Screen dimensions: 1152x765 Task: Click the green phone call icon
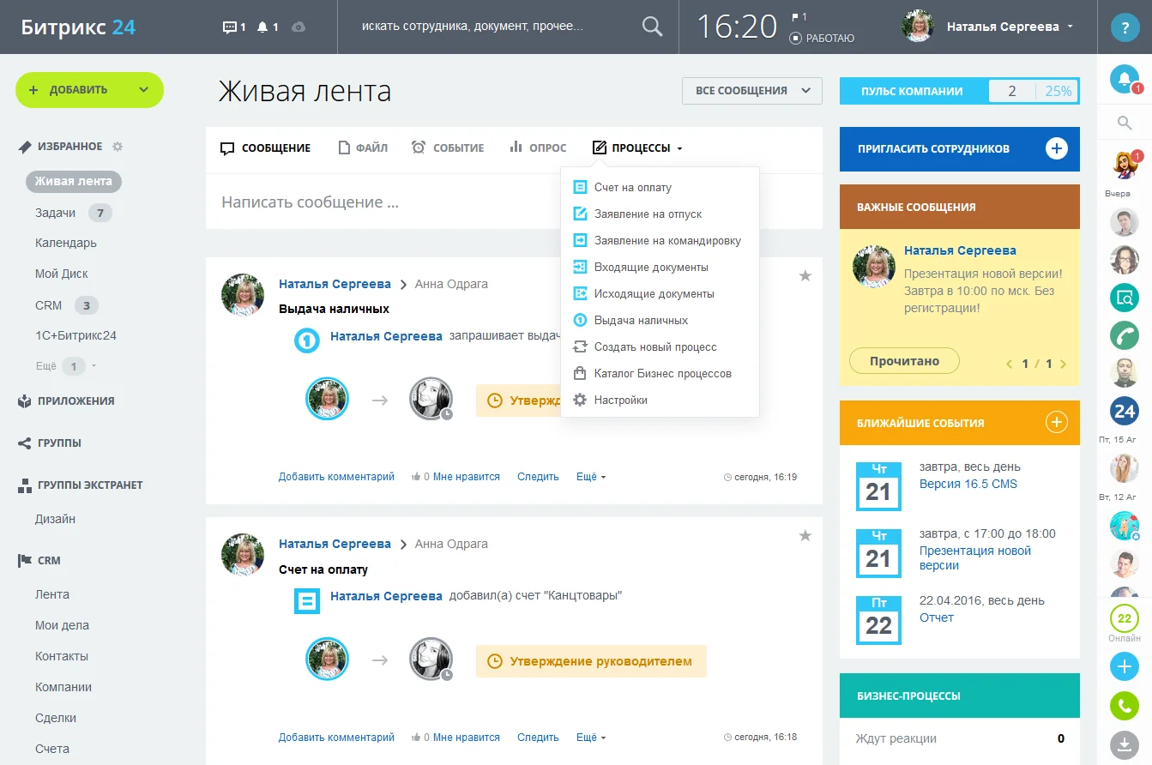tap(1124, 334)
